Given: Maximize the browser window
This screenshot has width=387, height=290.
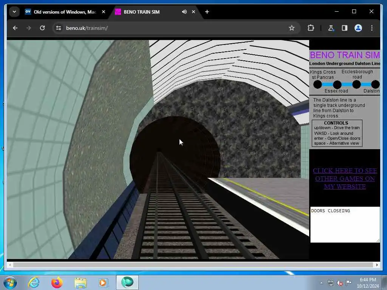Looking at the screenshot, I should [x=354, y=11].
